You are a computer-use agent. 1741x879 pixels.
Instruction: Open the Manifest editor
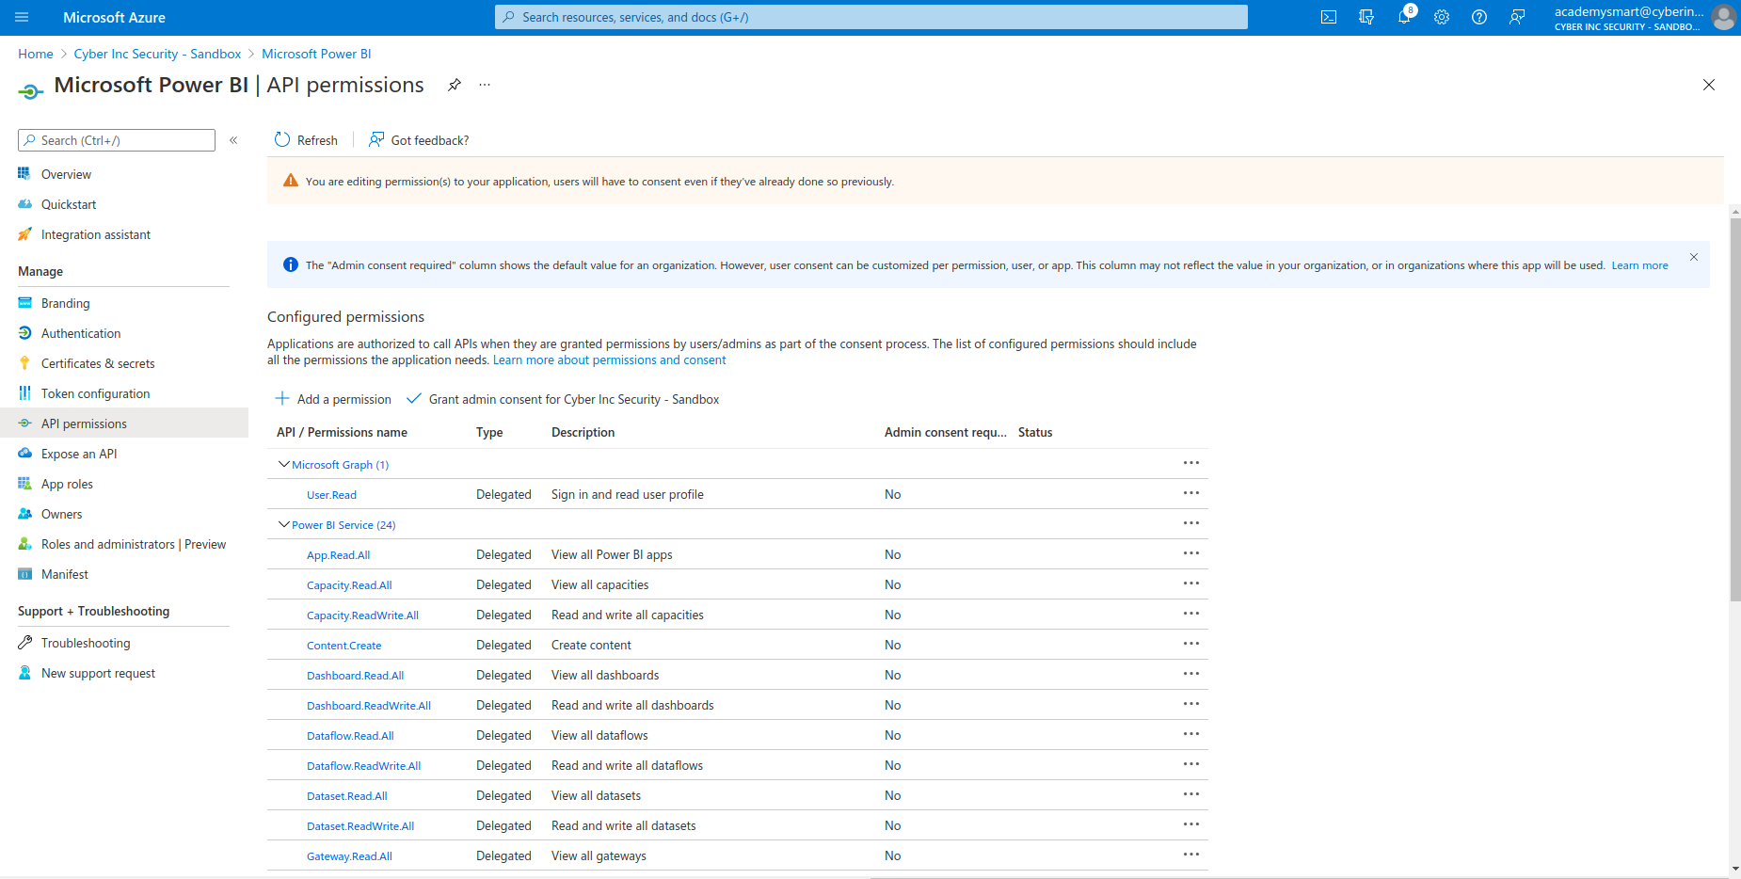click(x=64, y=574)
